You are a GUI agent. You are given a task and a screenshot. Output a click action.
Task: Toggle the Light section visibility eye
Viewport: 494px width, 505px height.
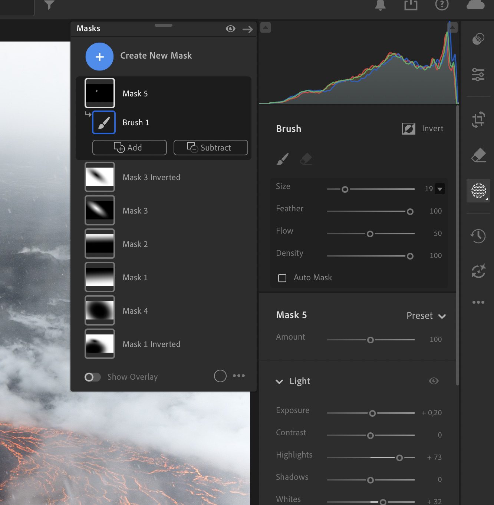(x=434, y=381)
